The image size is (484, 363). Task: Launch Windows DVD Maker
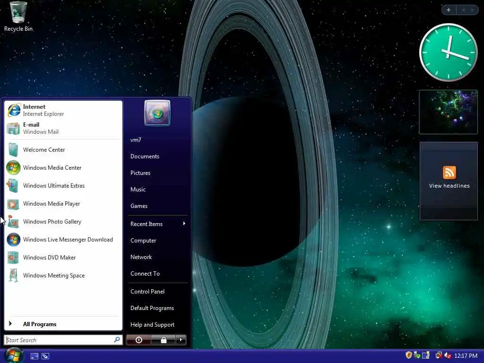pyautogui.click(x=63, y=258)
